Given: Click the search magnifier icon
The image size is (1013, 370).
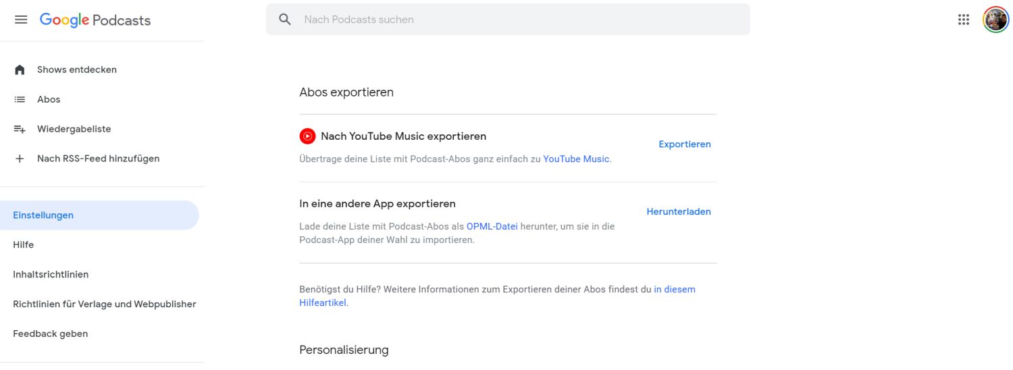Looking at the screenshot, I should (x=285, y=20).
